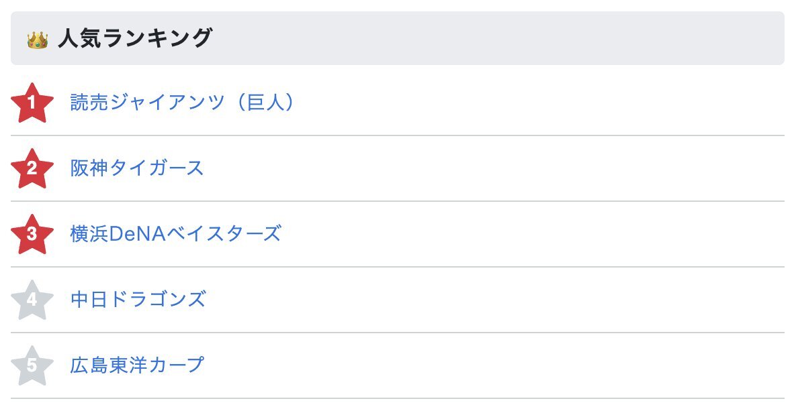Viewport: 794px width, 405px height.
Task: Select the gray 人気ランキング header bar
Action: [x=398, y=38]
